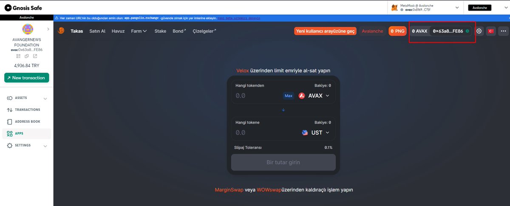Expand the Safe sidebar chevron

tap(48, 29)
